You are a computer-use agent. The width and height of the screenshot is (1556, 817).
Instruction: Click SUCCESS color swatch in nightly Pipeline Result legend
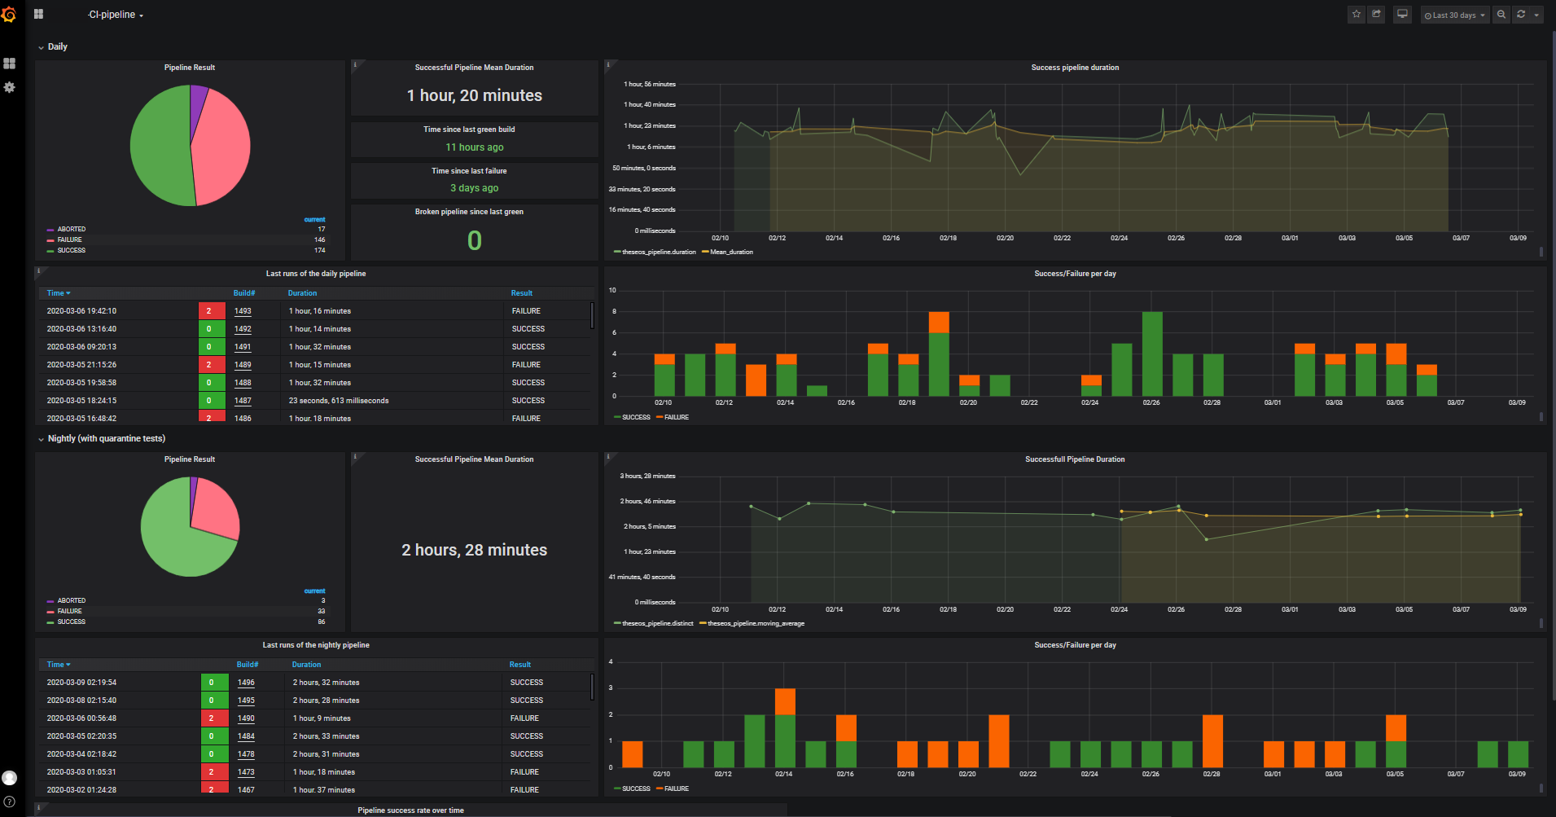(x=50, y=622)
